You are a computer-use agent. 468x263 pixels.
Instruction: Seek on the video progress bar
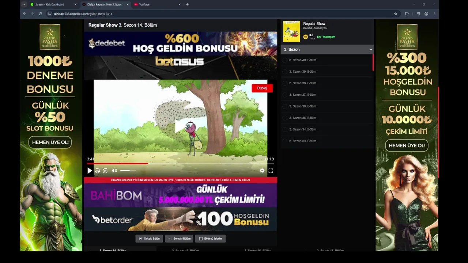(x=180, y=164)
